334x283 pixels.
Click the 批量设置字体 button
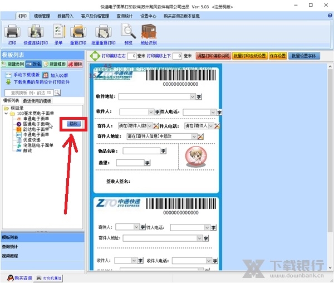point(304,56)
